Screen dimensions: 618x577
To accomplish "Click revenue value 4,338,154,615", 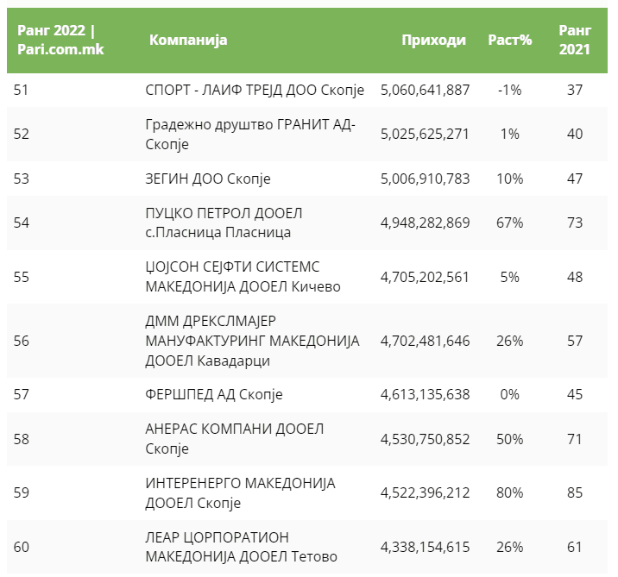I will tap(425, 547).
